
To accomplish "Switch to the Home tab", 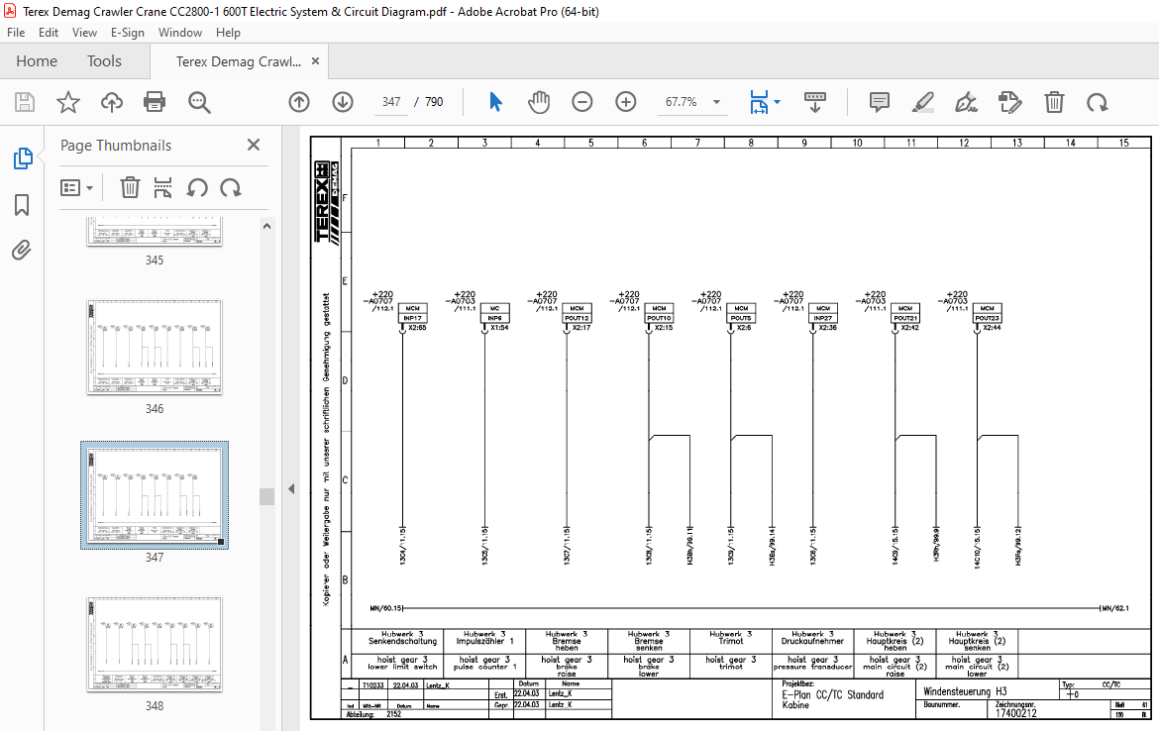I will click(37, 61).
